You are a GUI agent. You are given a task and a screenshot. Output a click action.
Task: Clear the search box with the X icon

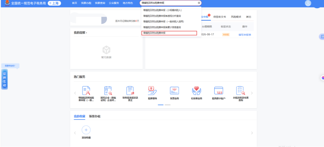[199, 3]
